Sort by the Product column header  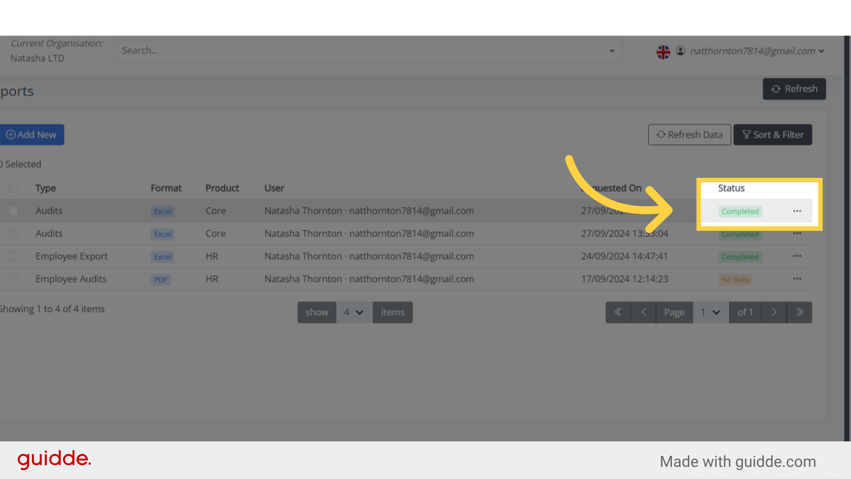point(222,188)
